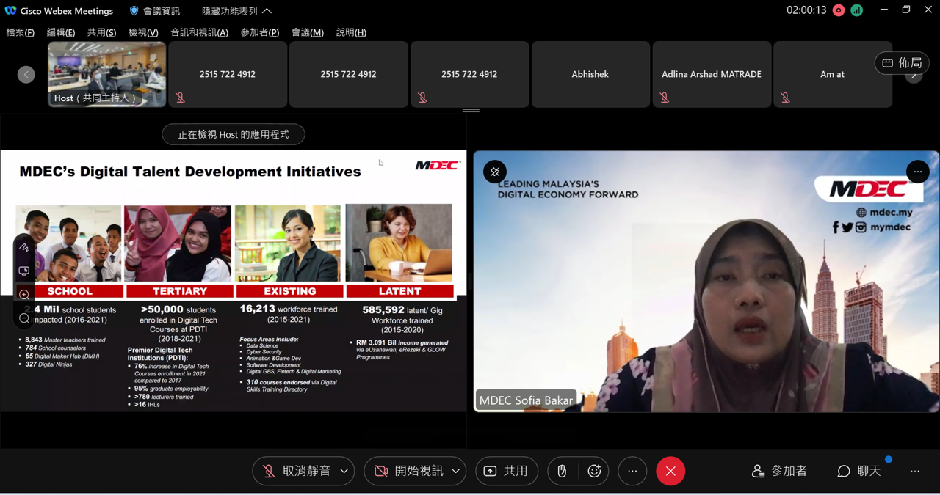Click the MDEC Sofia Bakar name label
Screen dimensions: 940x495
pyautogui.click(x=526, y=400)
